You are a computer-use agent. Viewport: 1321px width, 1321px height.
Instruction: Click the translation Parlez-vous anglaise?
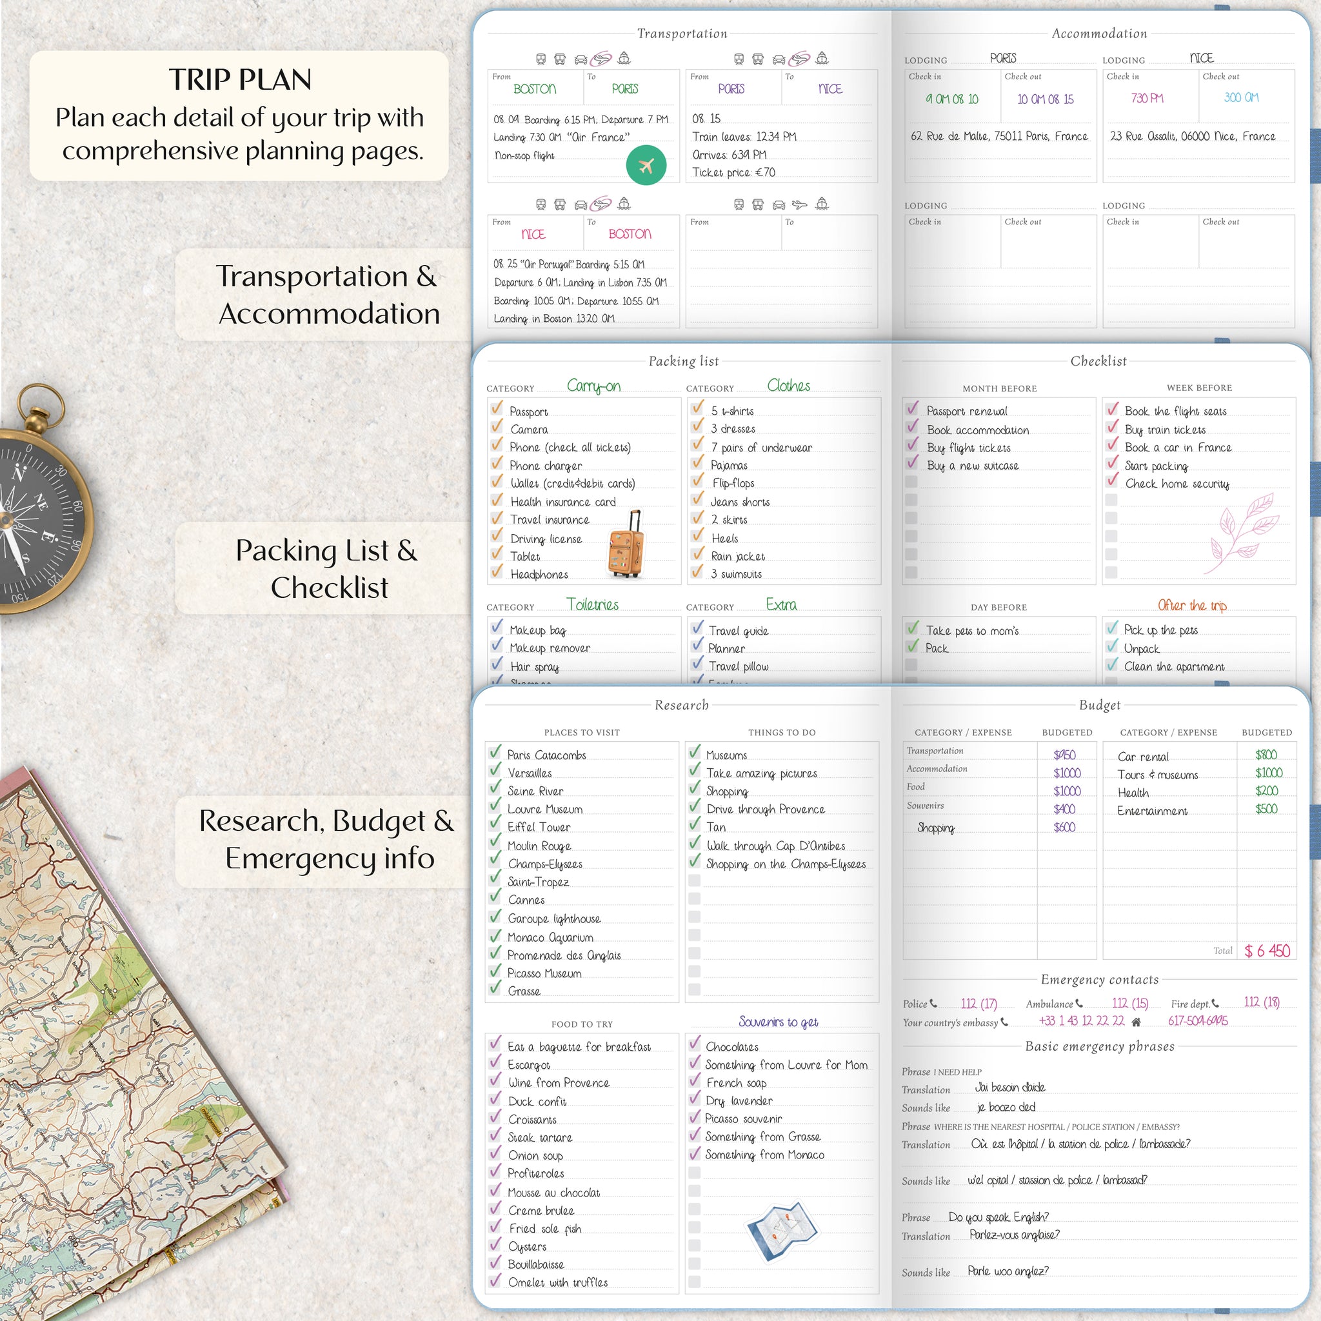(1015, 1235)
